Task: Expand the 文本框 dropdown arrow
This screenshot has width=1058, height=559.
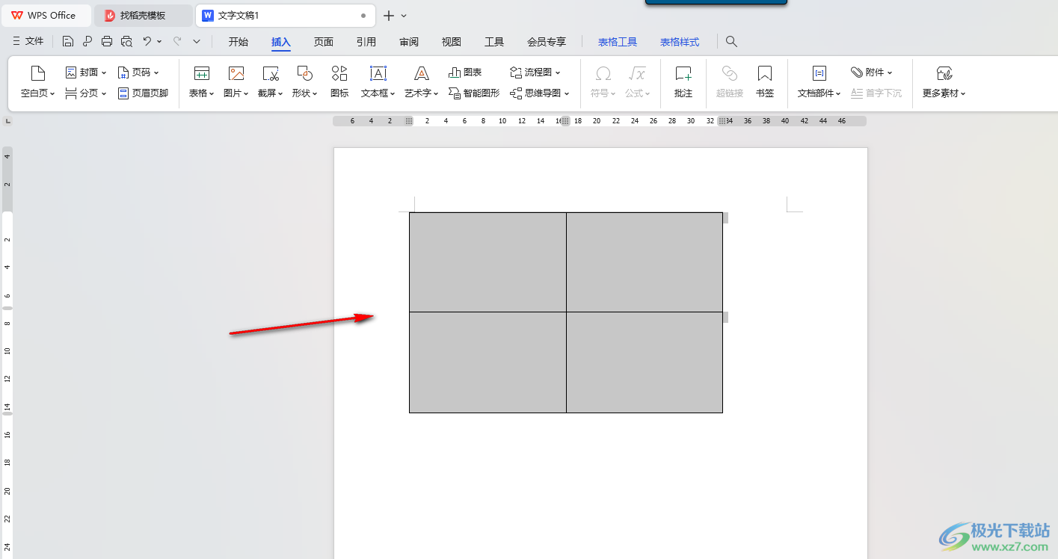Action: [394, 94]
